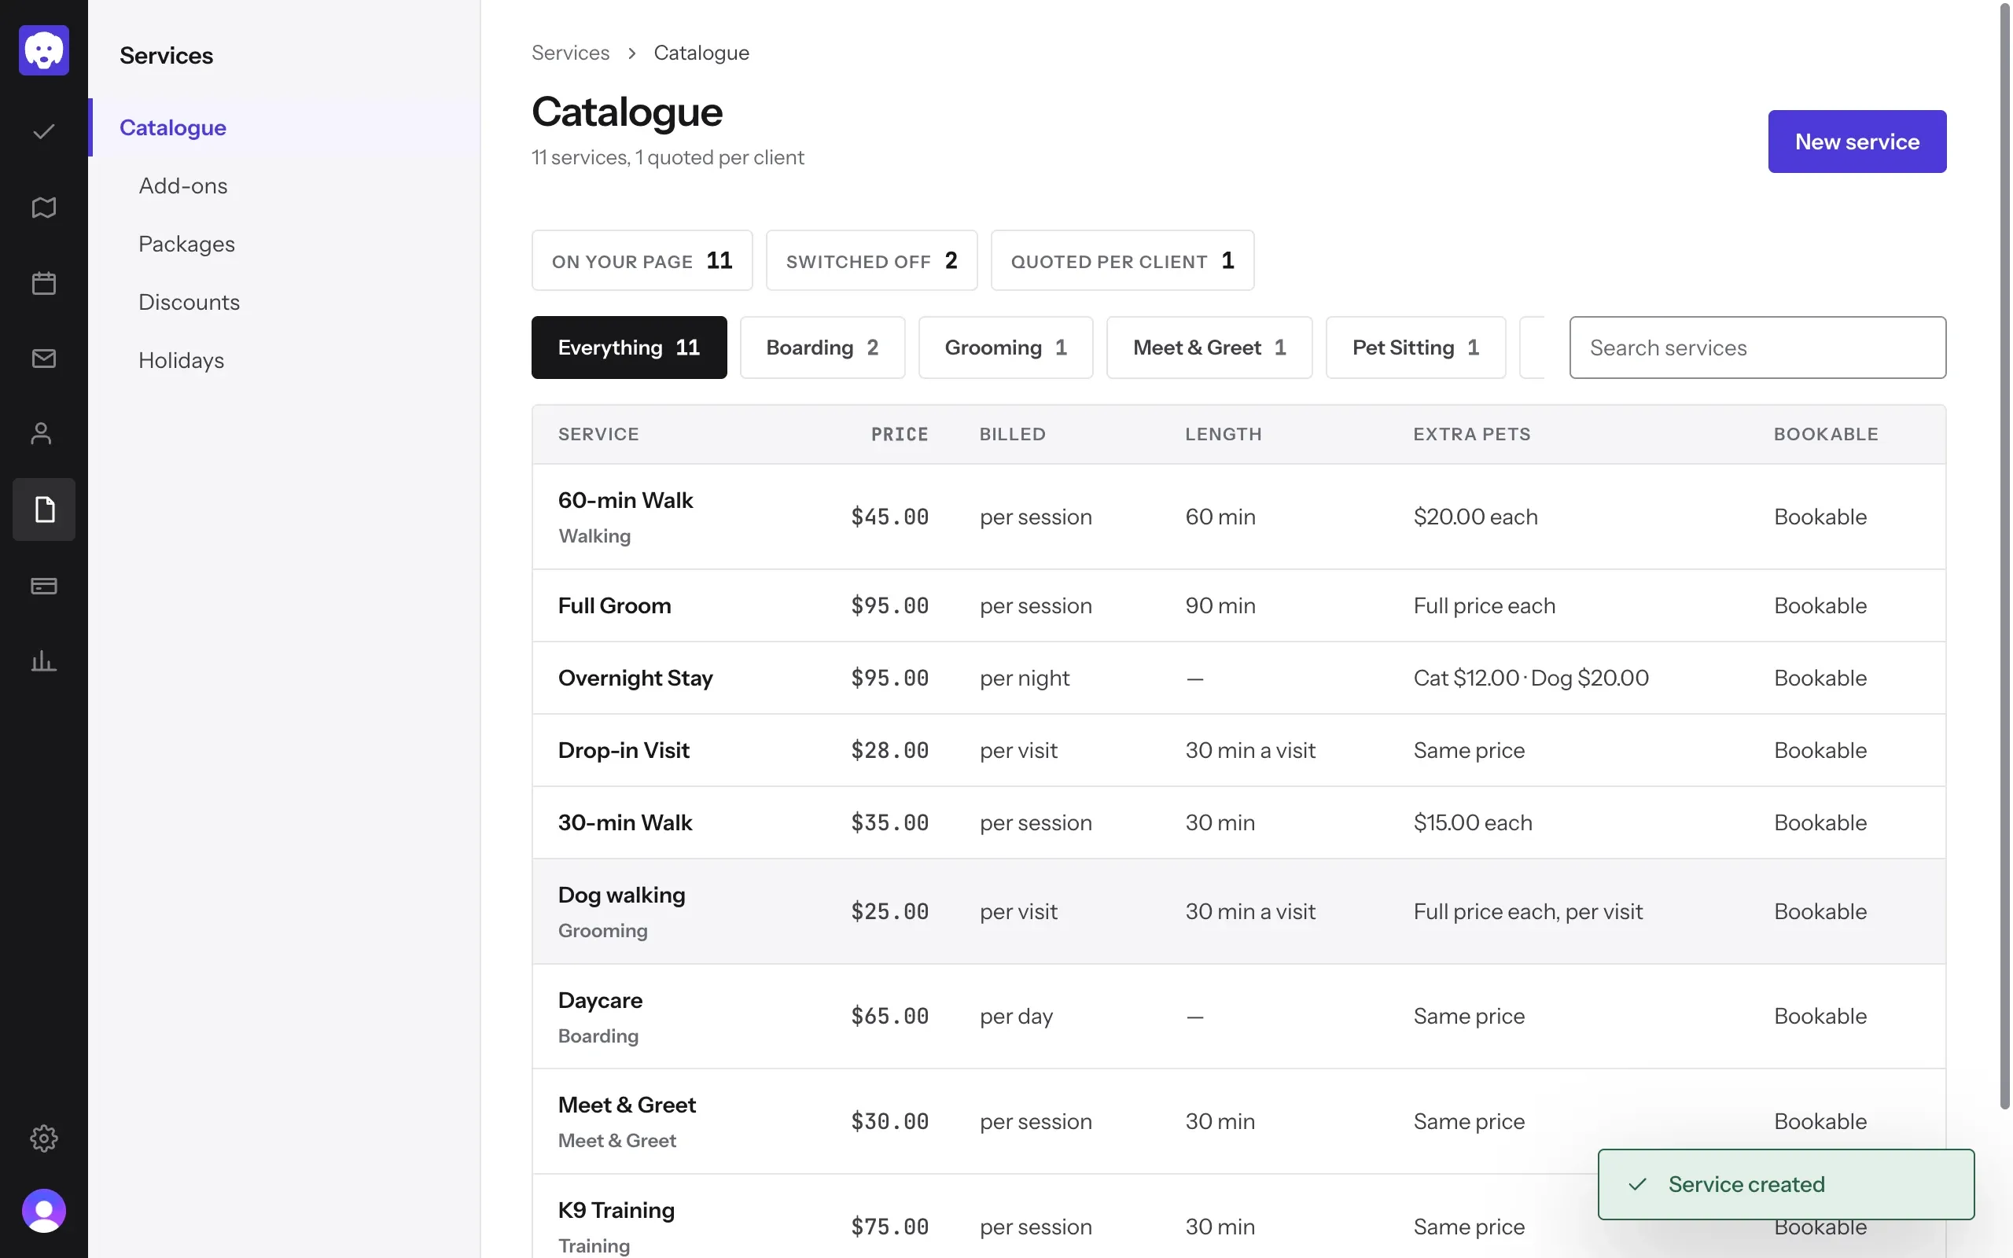Filter by the Boarding category tab
The width and height of the screenshot is (2013, 1258).
822,348
